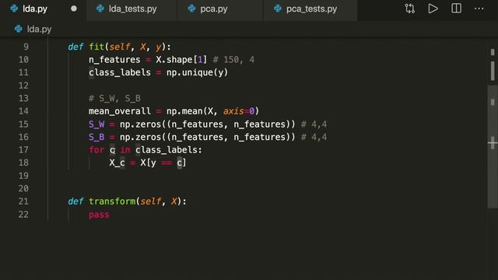The width and height of the screenshot is (498, 280).
Task: Click the 'S_W' variable on line 15
Action: pos(96,124)
